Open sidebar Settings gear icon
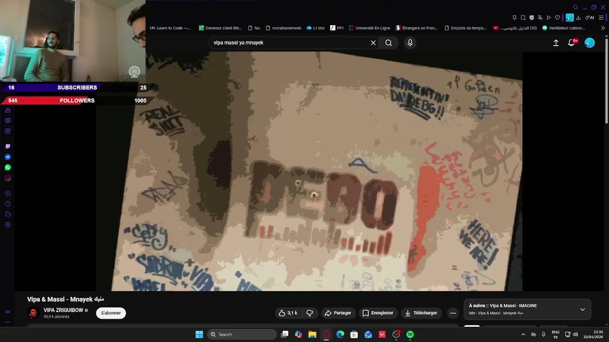This screenshot has width=609, height=342. click(x=8, y=225)
